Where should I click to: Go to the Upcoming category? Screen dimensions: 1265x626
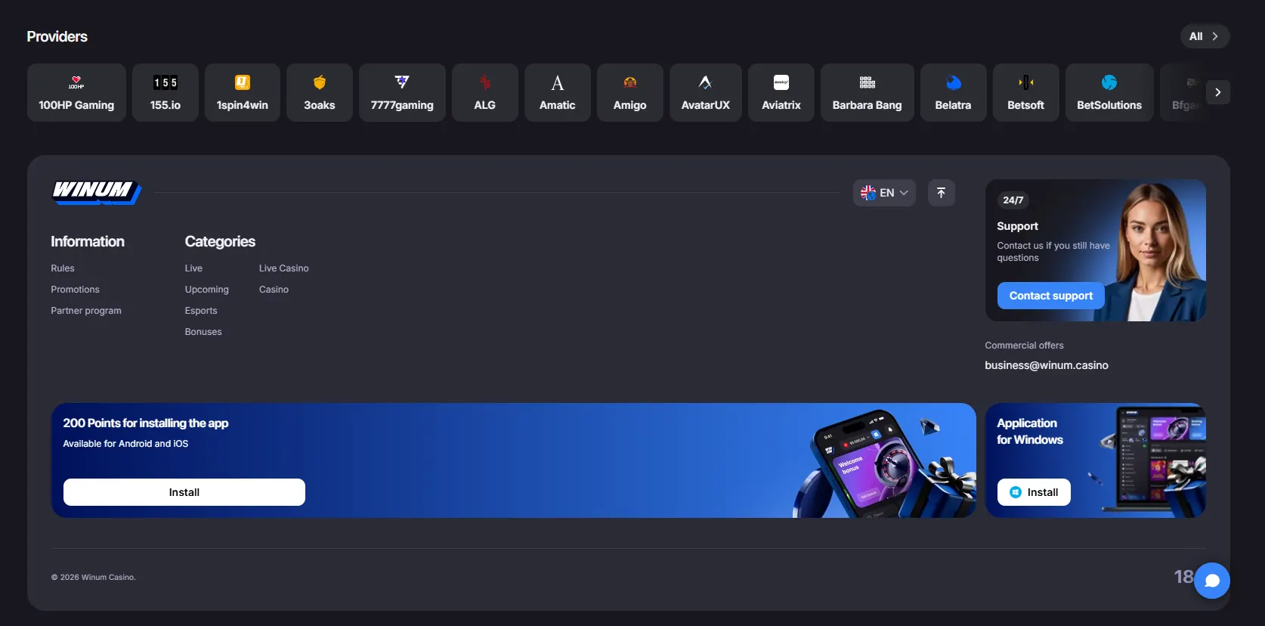(x=207, y=290)
